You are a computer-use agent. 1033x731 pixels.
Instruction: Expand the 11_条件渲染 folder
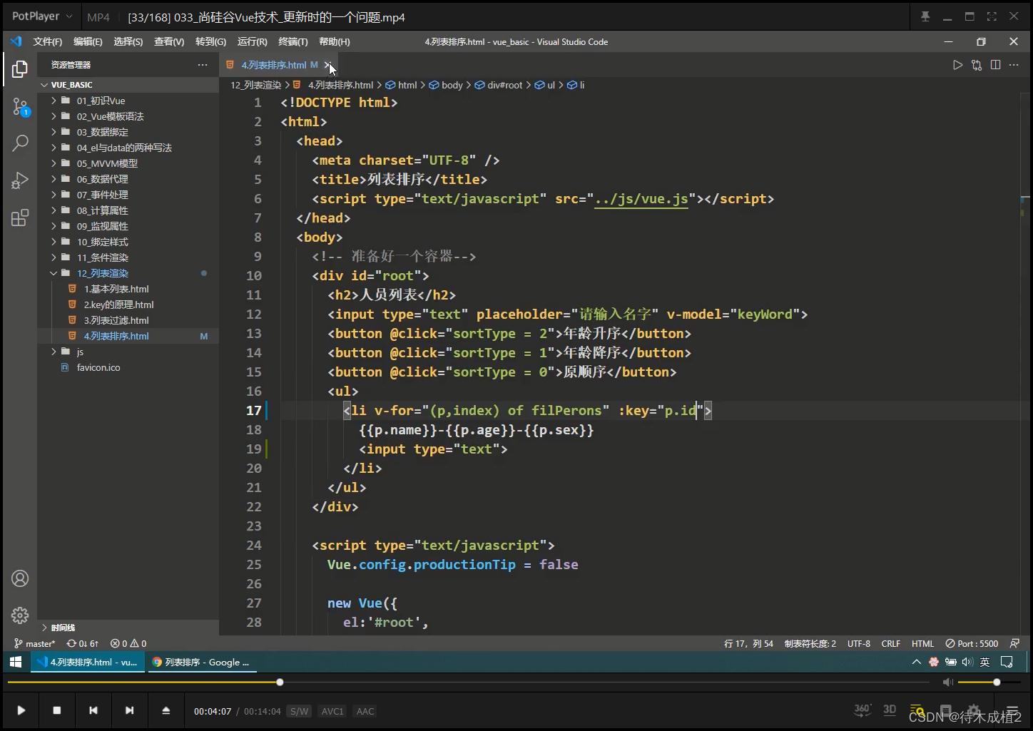(54, 257)
